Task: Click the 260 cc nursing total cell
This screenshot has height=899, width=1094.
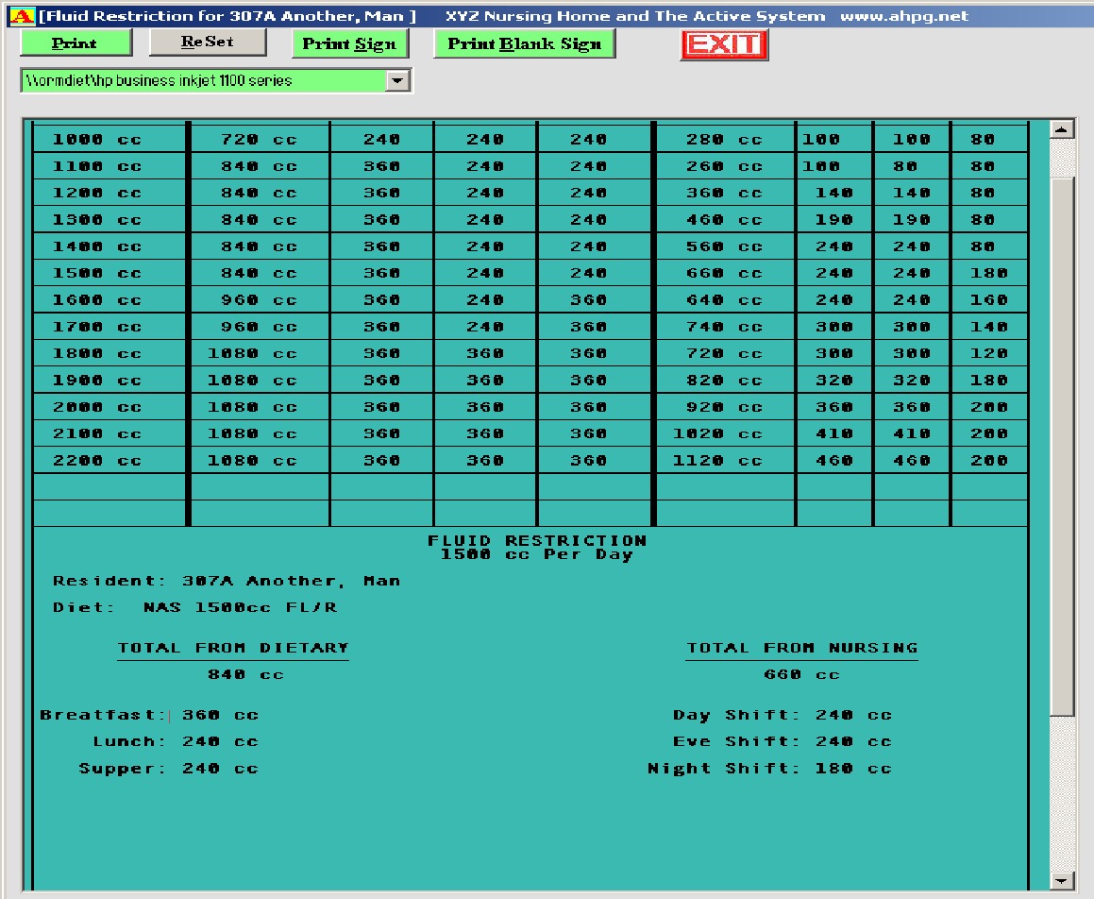Action: pyautogui.click(x=724, y=166)
